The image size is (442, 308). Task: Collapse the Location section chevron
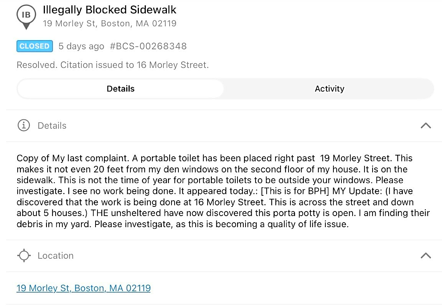[426, 256]
